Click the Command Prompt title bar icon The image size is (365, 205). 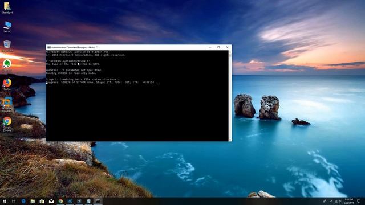(49, 47)
